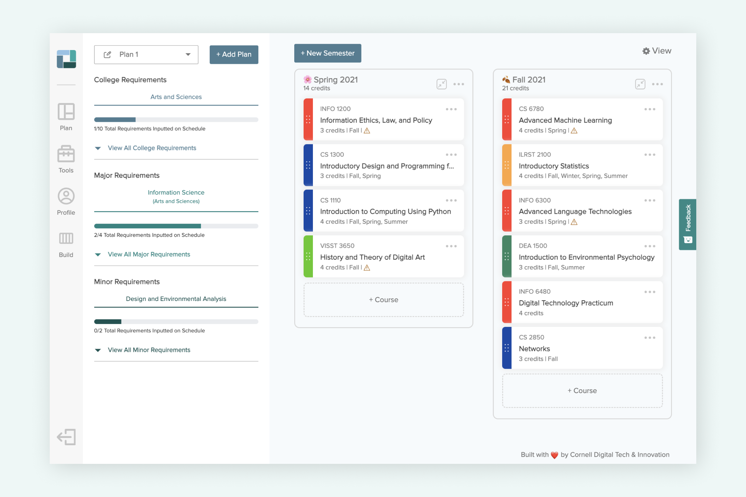The image size is (746, 497).
Task: Click warning icon on CS 6780 course
Action: coord(574,130)
